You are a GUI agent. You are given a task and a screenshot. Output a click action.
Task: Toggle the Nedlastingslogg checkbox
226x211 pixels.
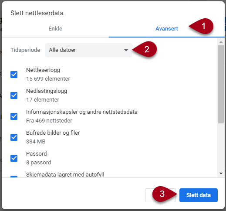click(x=14, y=95)
